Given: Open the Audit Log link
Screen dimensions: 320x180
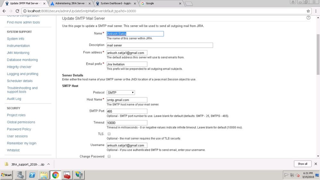Looking at the screenshot, I should tap(14, 99).
